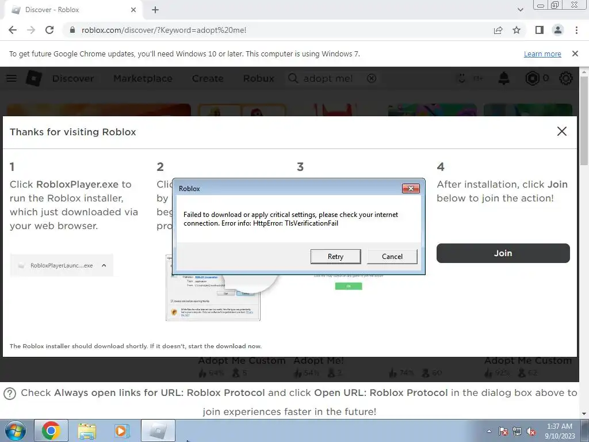This screenshot has width=589, height=442.
Task: Open the Robux balance icon
Action: click(532, 78)
